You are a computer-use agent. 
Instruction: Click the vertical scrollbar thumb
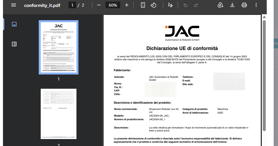pos(264,75)
